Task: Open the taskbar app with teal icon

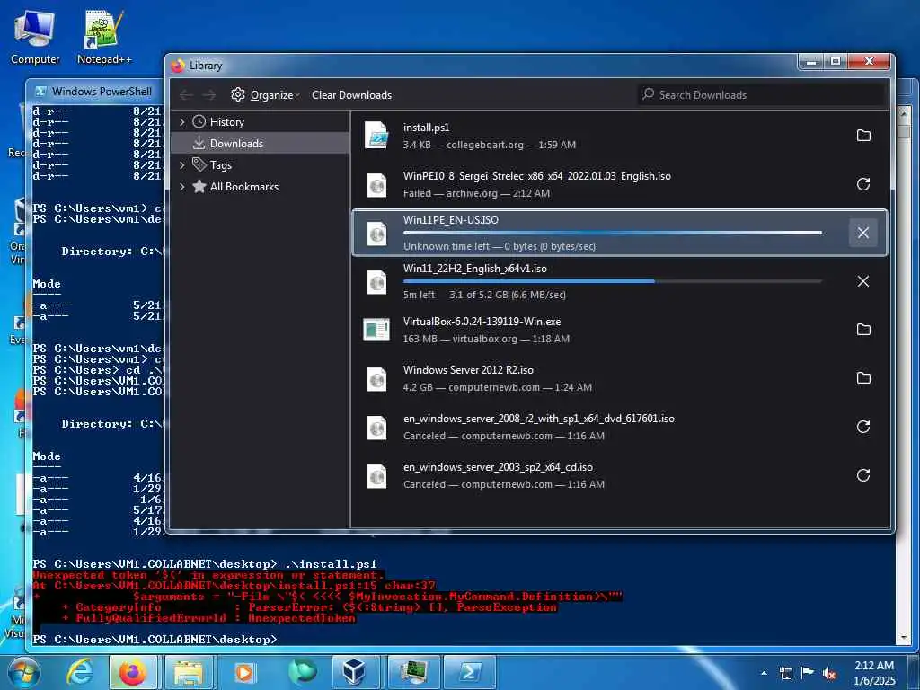Action: [302, 672]
